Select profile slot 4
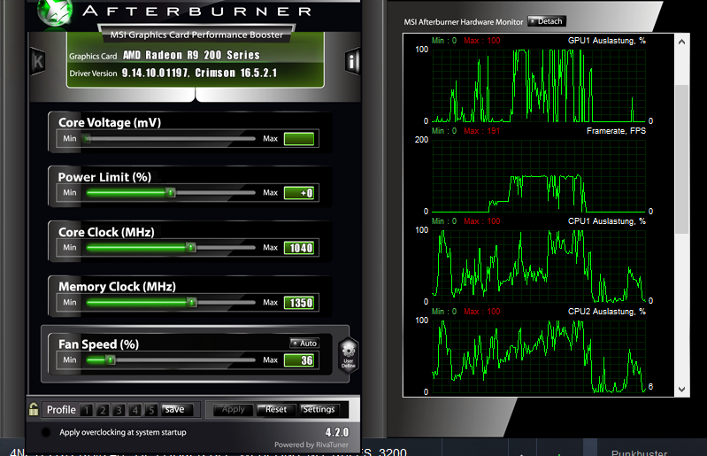The height and width of the screenshot is (456, 707). [135, 410]
